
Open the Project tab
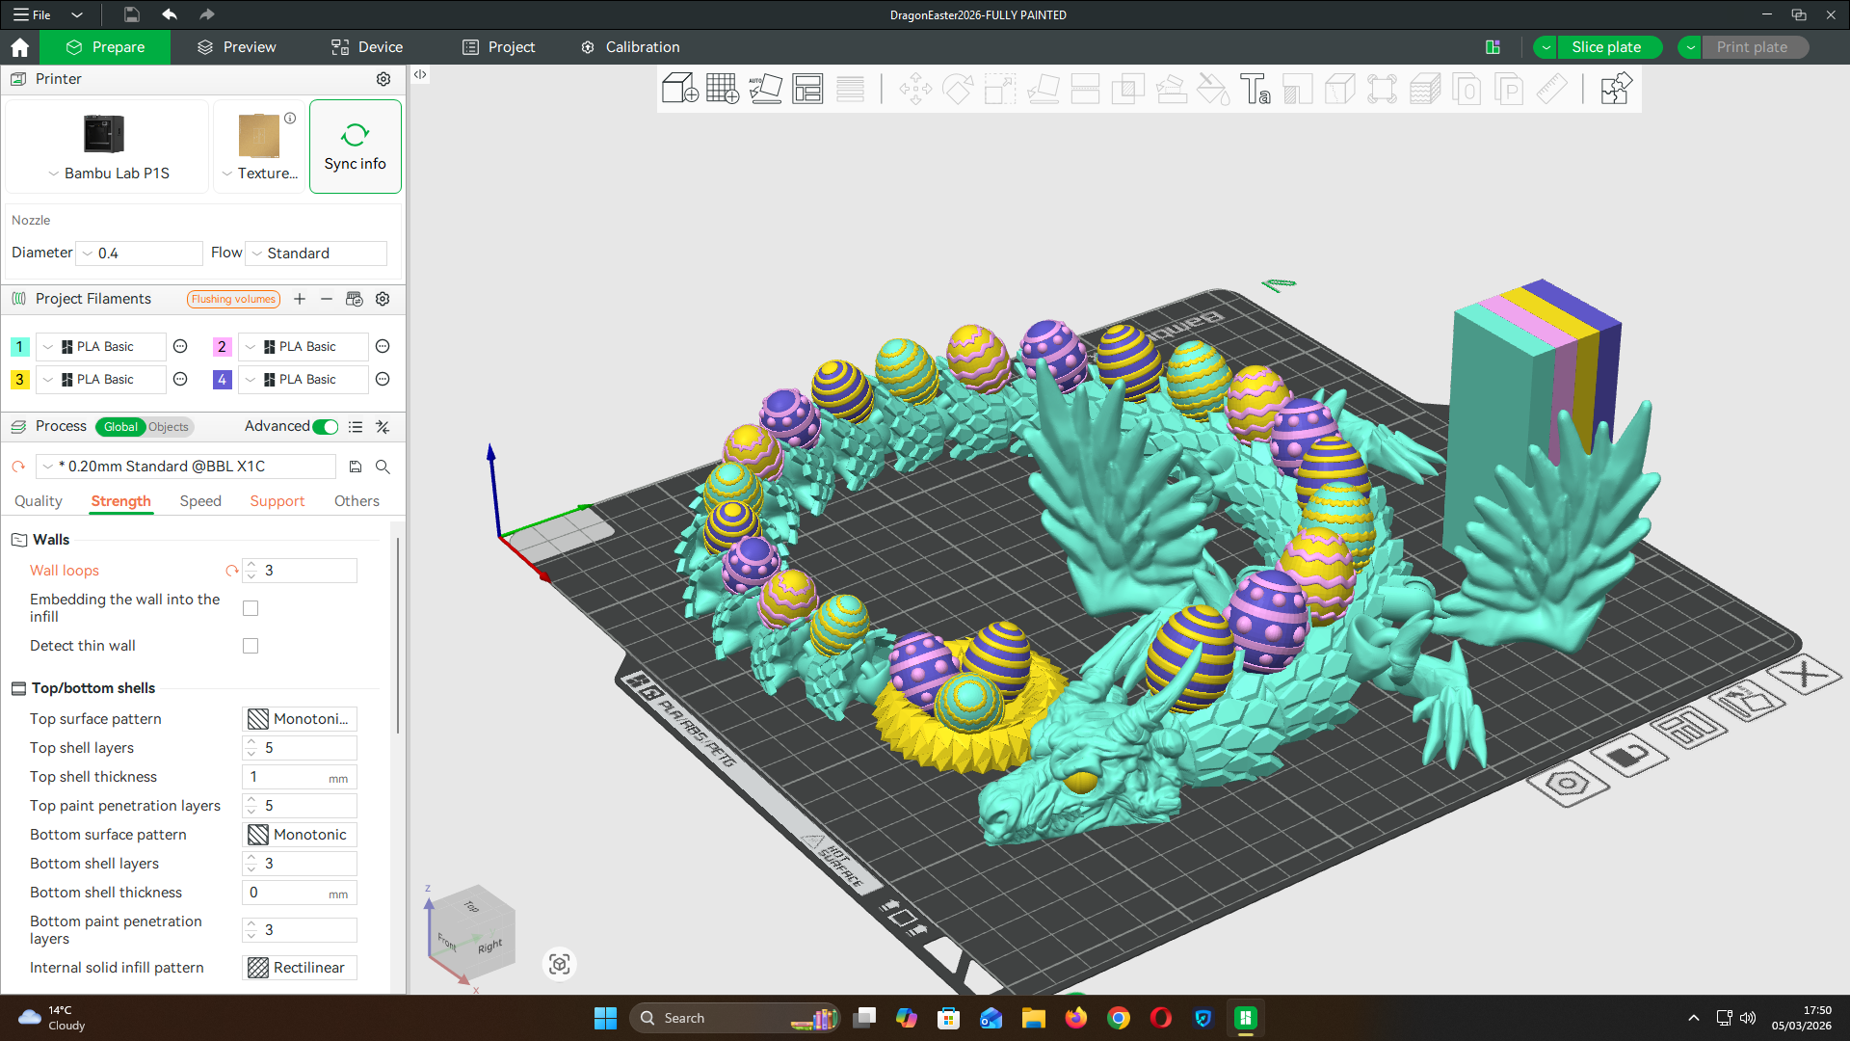click(x=498, y=47)
